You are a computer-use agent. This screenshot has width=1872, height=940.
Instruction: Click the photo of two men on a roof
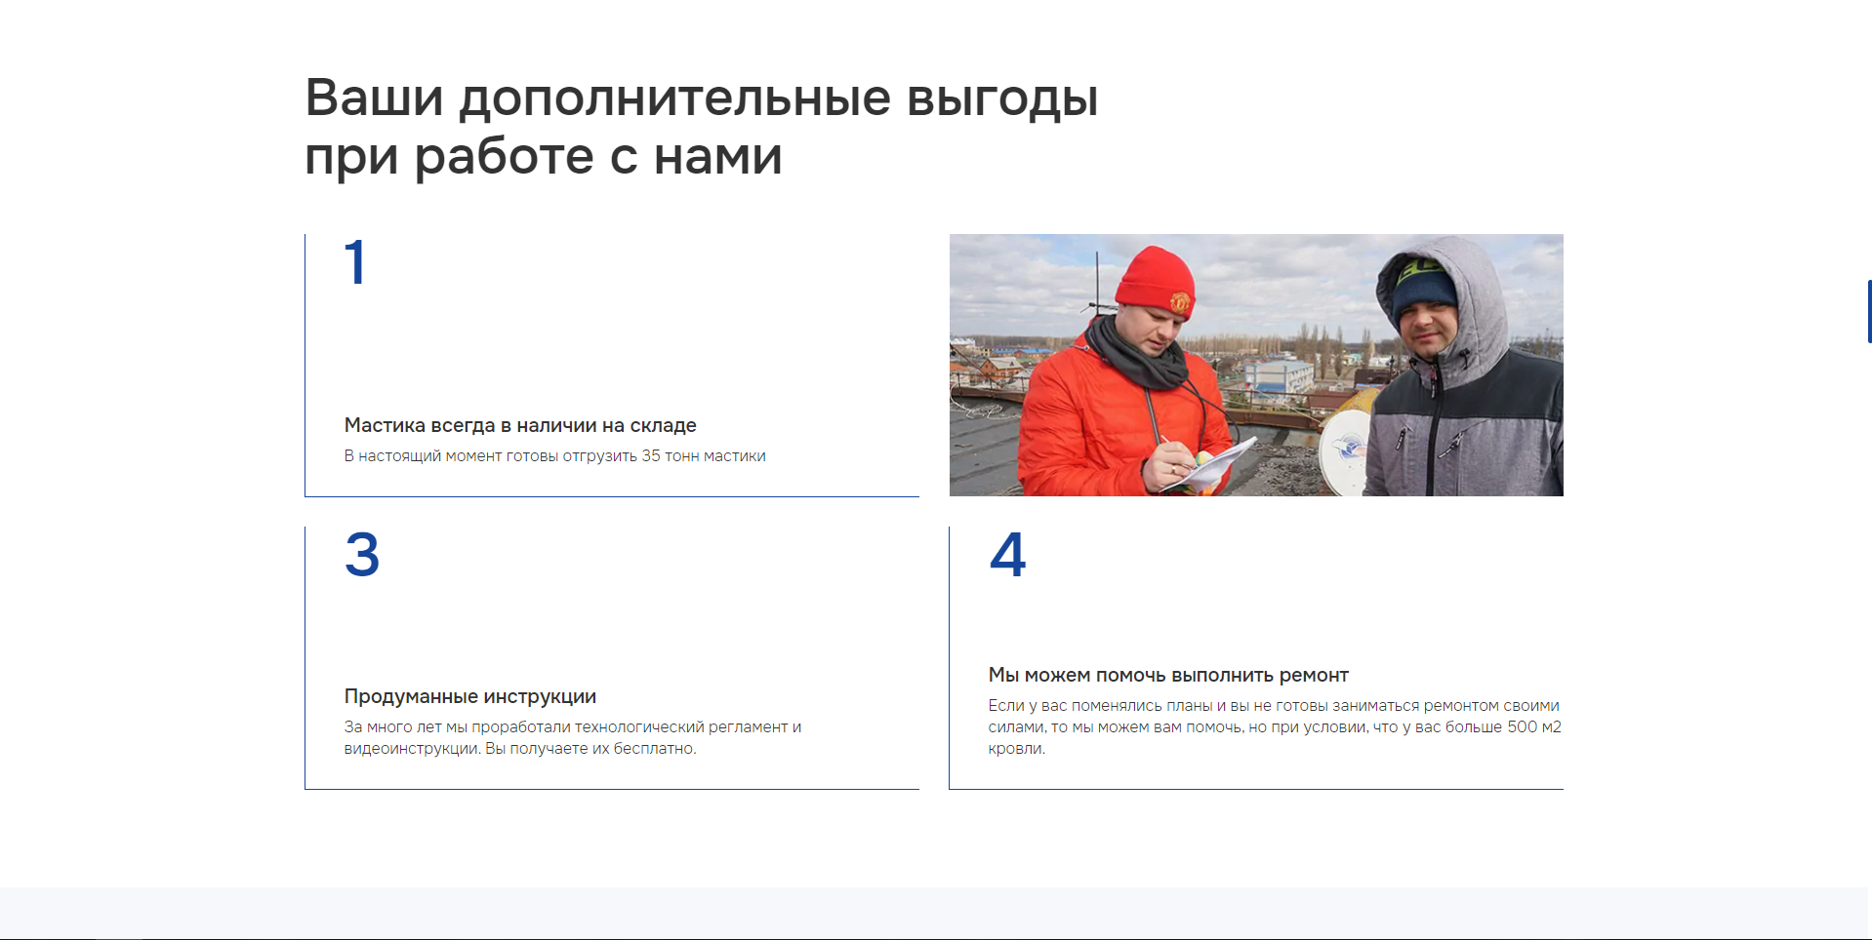(x=1256, y=365)
